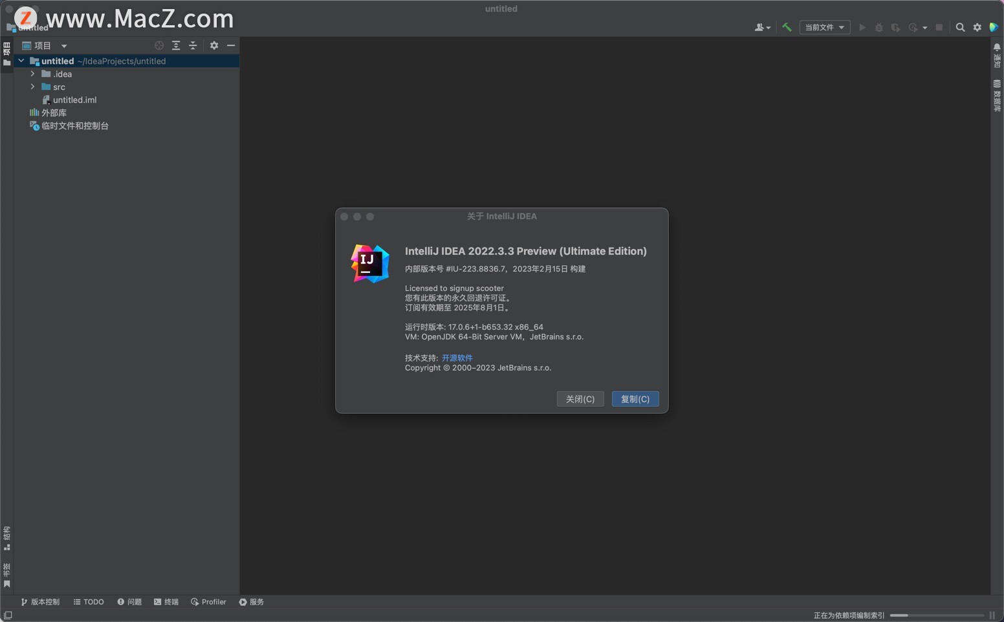Select the .idea folder row
Screen dimensions: 1004x622
127,74
